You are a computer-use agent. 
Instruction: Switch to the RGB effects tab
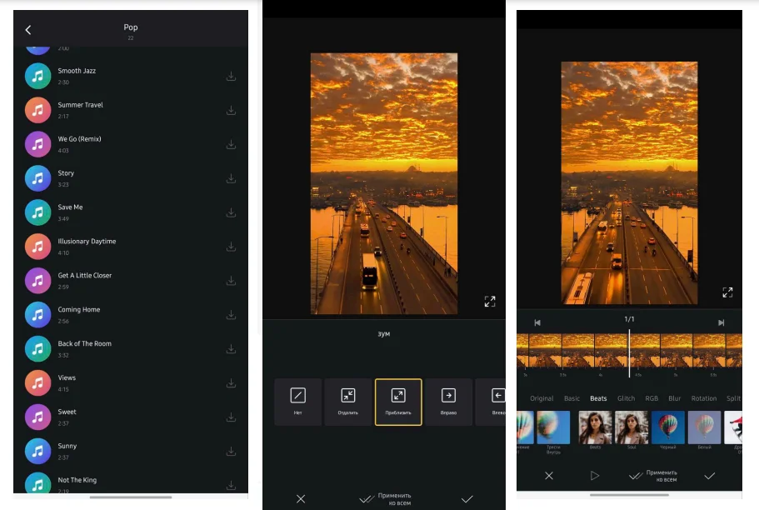652,398
